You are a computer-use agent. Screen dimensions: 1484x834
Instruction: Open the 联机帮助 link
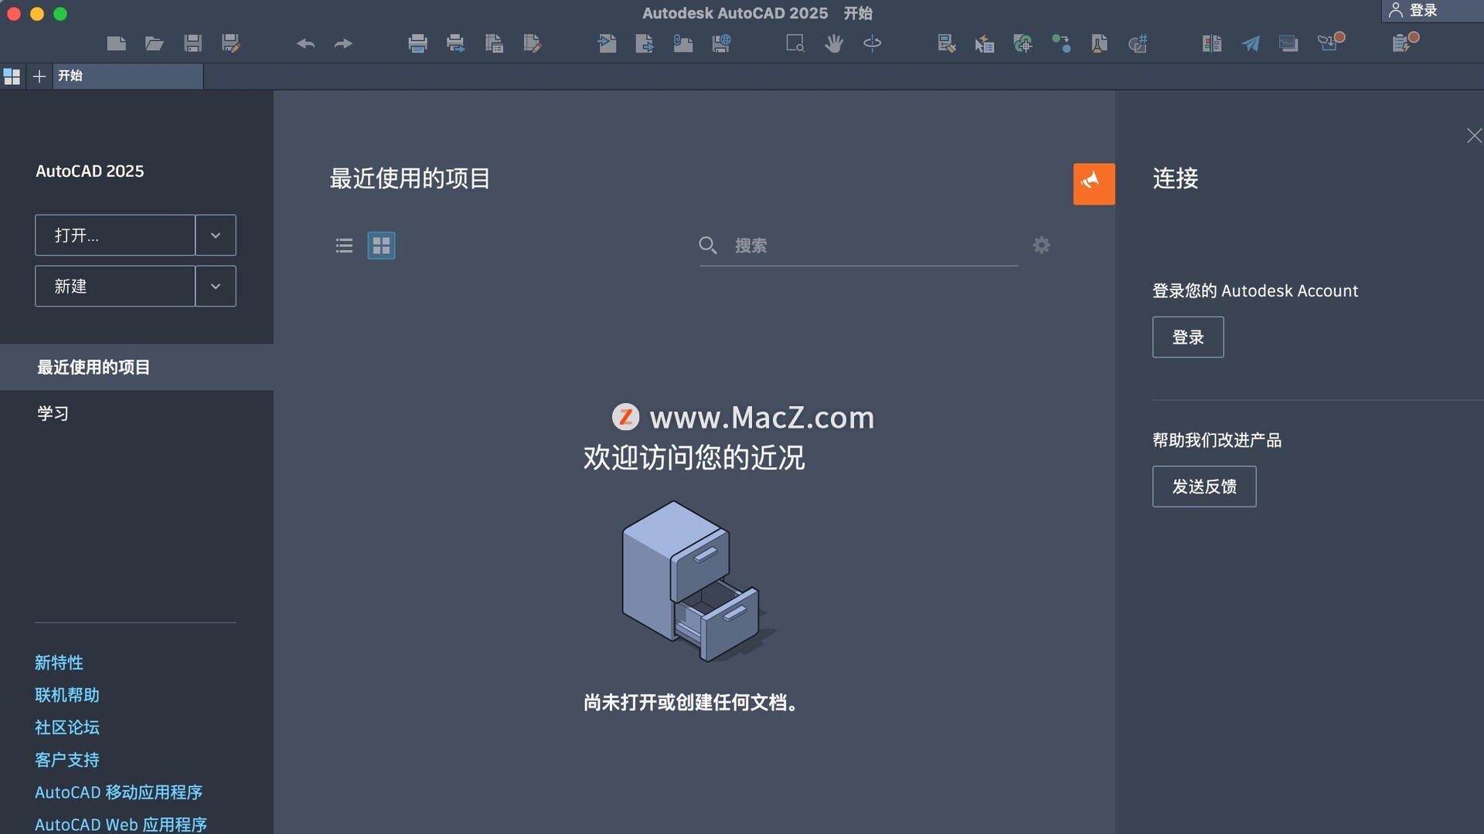(x=67, y=695)
